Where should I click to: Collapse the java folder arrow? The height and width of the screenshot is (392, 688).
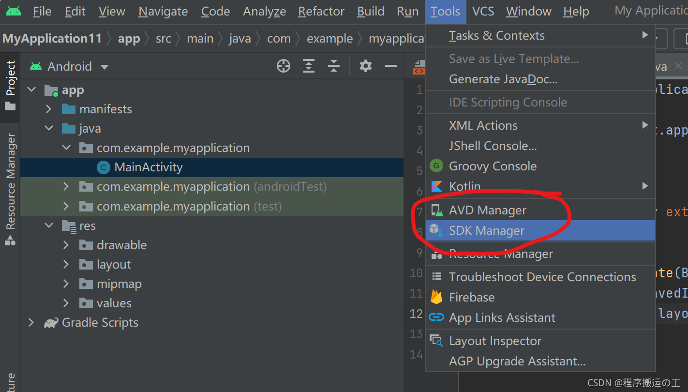click(49, 129)
